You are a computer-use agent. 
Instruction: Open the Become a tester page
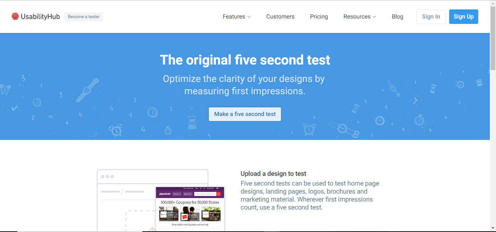(84, 17)
